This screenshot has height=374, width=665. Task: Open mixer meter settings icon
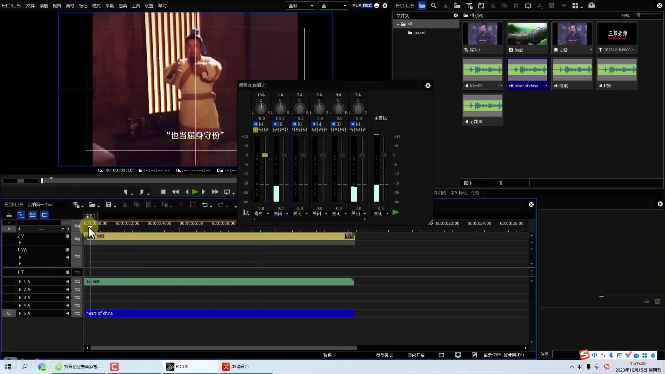(x=246, y=213)
